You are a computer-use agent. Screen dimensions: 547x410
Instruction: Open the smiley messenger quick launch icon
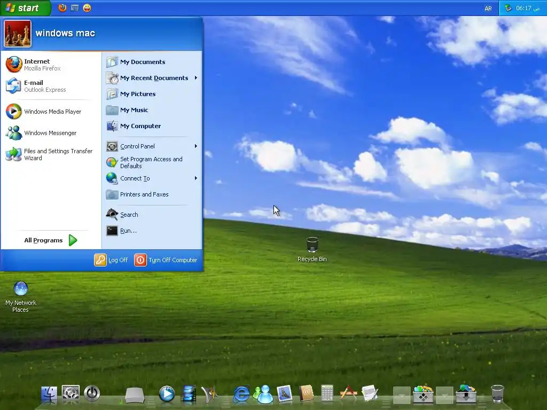pyautogui.click(x=87, y=7)
